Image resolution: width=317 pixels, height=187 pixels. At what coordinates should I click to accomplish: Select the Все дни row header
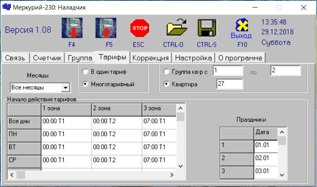[24, 123]
